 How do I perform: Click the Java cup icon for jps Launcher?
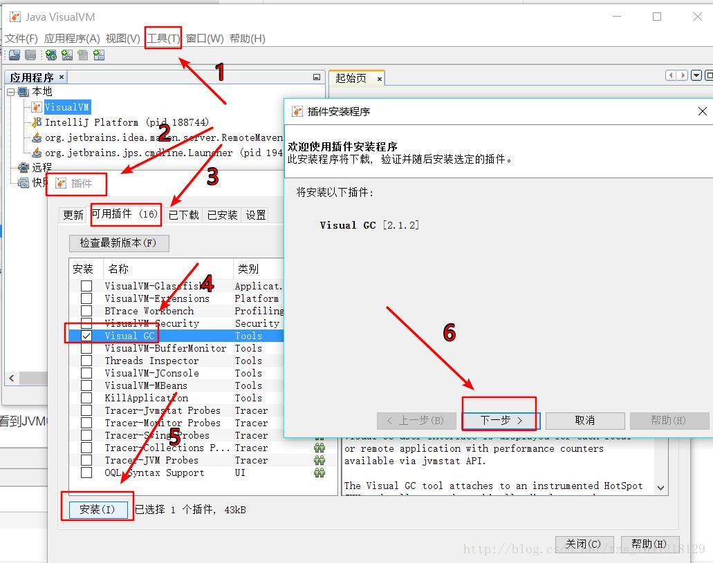pos(37,153)
